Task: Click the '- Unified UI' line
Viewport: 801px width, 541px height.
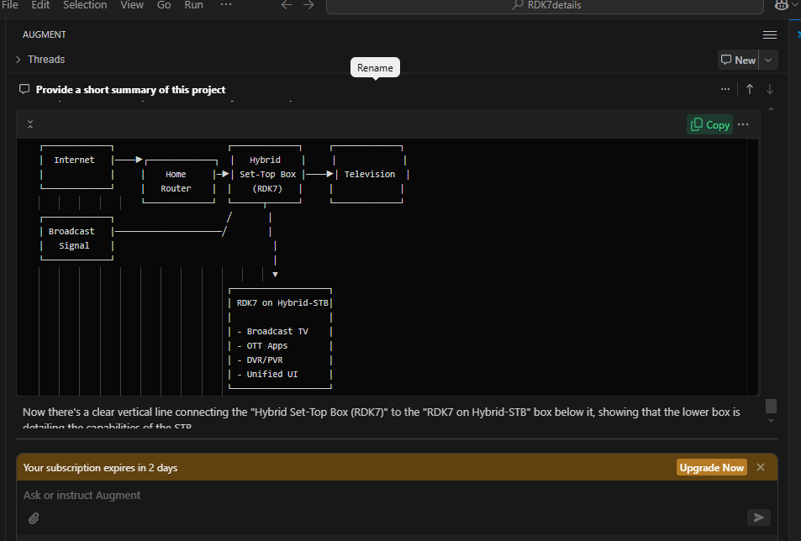Action: (267, 374)
